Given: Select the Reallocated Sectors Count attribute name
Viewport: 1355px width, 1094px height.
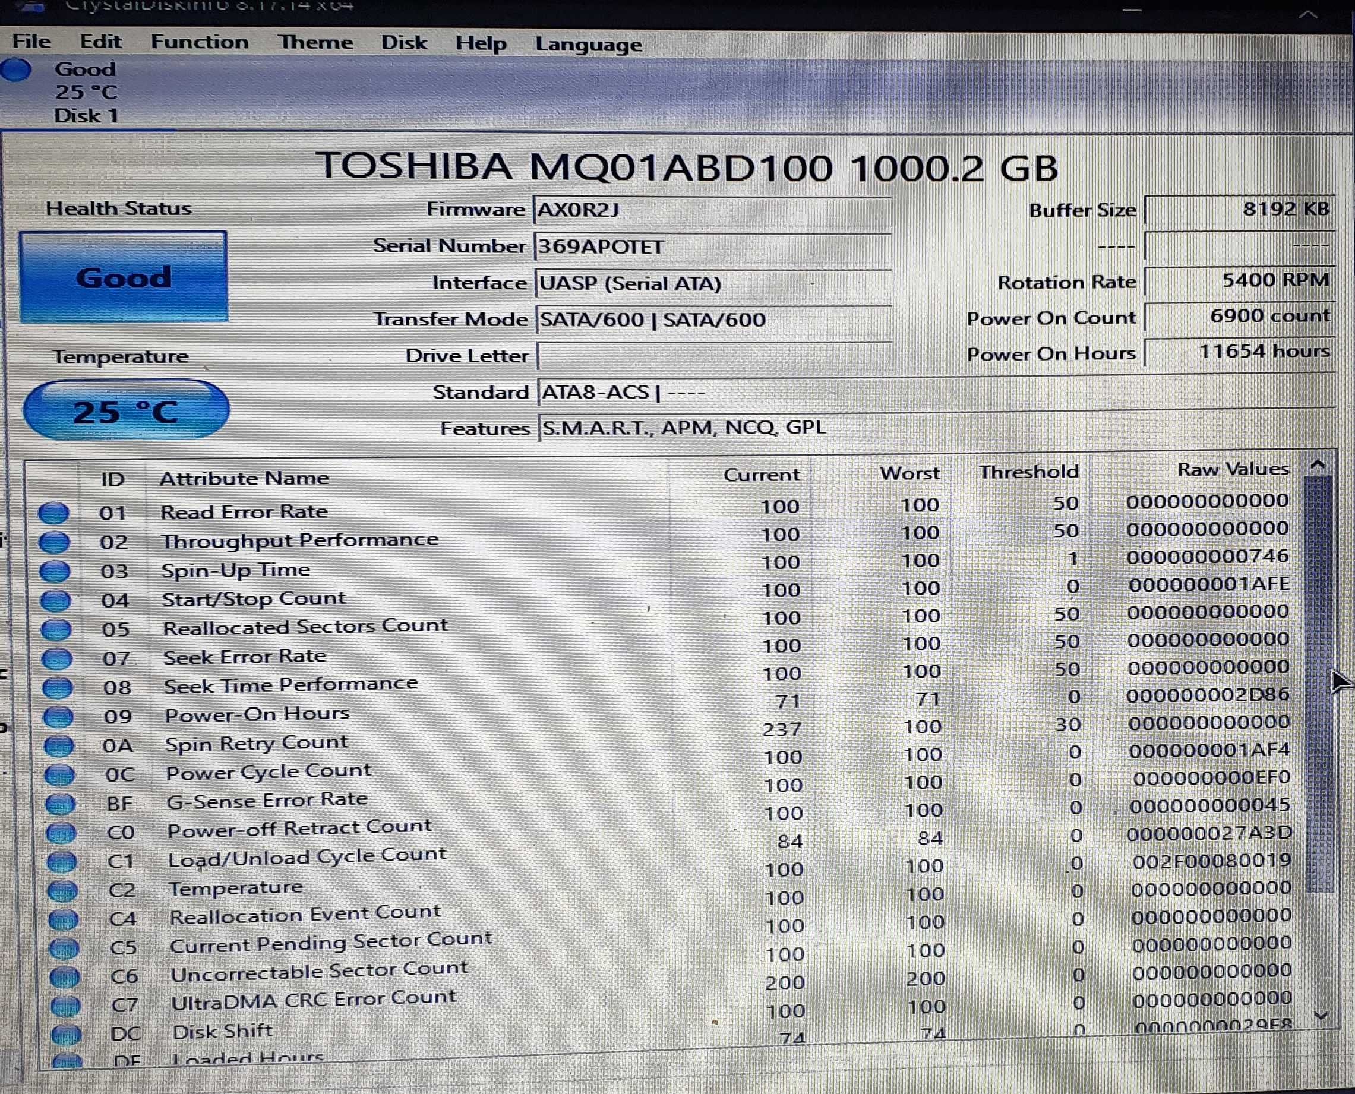Looking at the screenshot, I should point(305,627).
